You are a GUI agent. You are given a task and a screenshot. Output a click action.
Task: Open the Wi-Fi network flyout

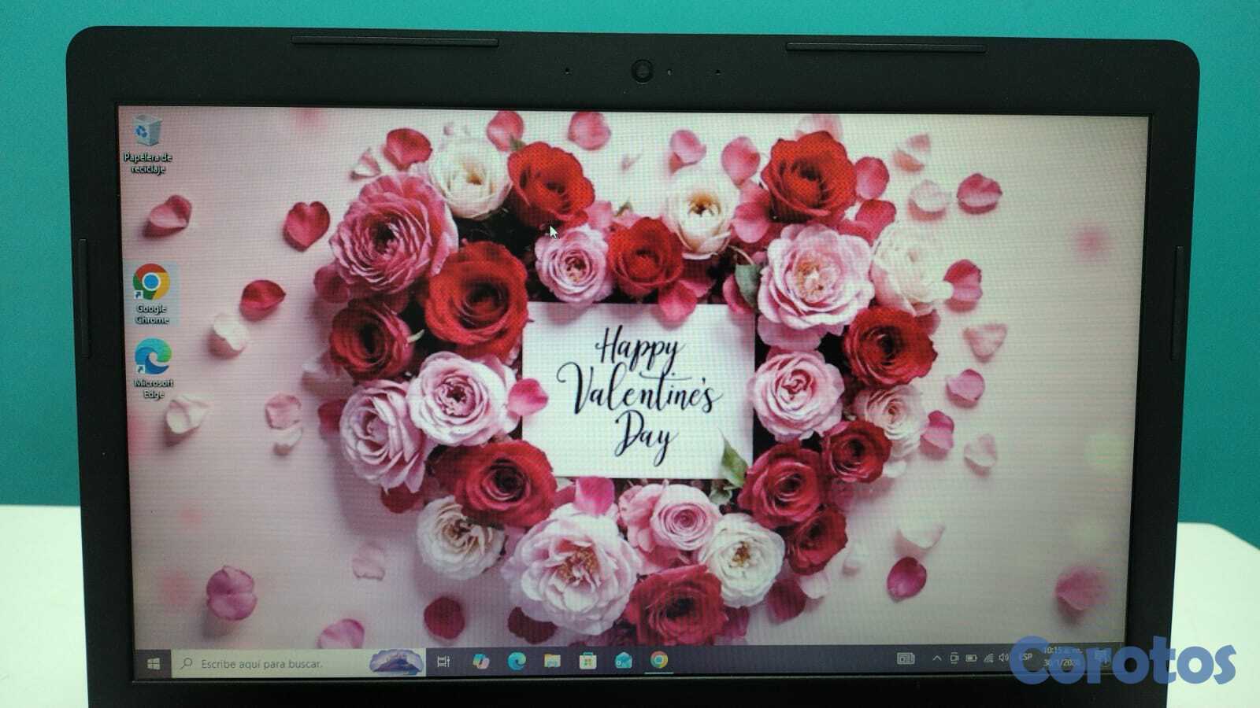988,658
